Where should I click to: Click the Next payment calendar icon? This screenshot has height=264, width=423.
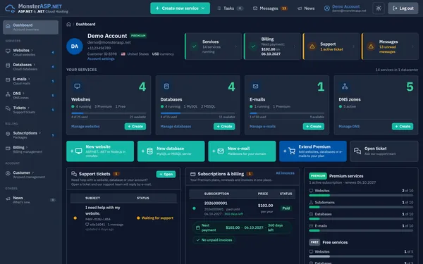click(197, 227)
